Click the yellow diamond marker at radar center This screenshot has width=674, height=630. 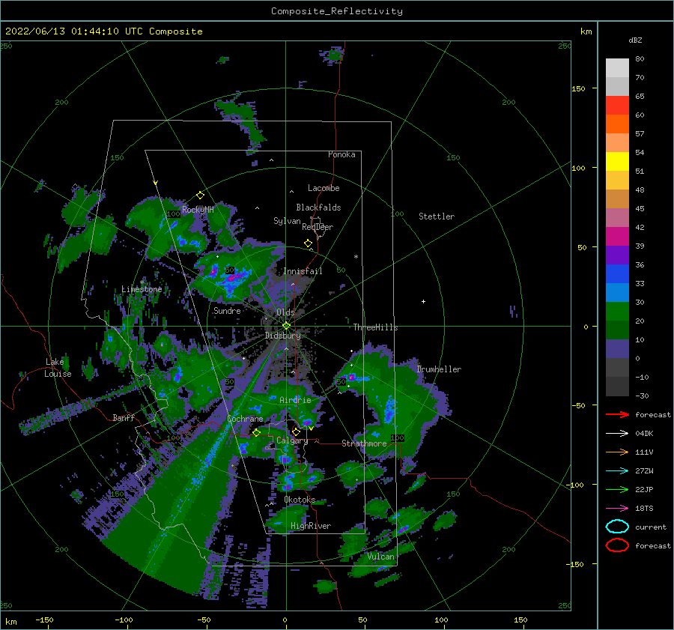pos(286,326)
